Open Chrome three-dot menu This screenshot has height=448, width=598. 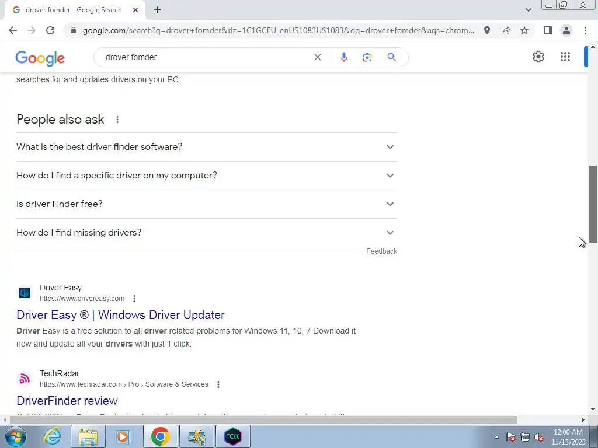coord(585,30)
